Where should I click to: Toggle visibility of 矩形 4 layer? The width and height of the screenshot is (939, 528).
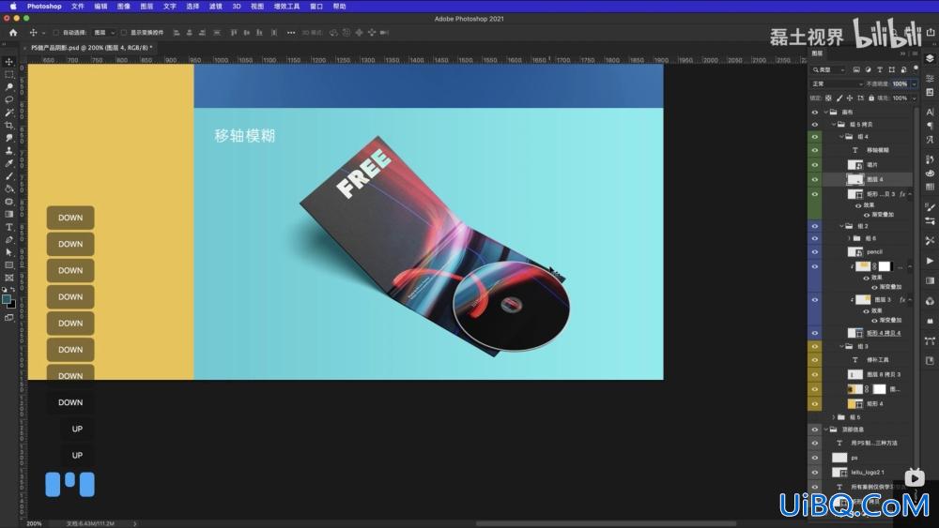point(814,403)
